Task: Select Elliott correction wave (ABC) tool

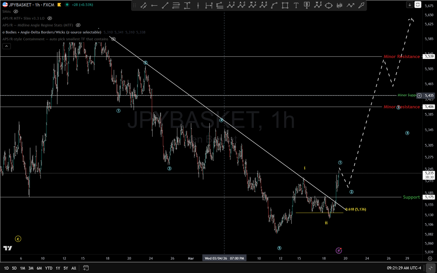Action: click(241, 5)
